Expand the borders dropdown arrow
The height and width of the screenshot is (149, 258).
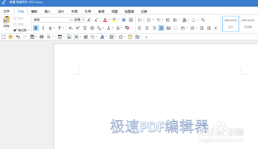coord(197,20)
